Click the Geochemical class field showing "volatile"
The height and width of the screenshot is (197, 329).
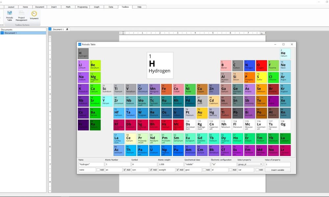197,164
